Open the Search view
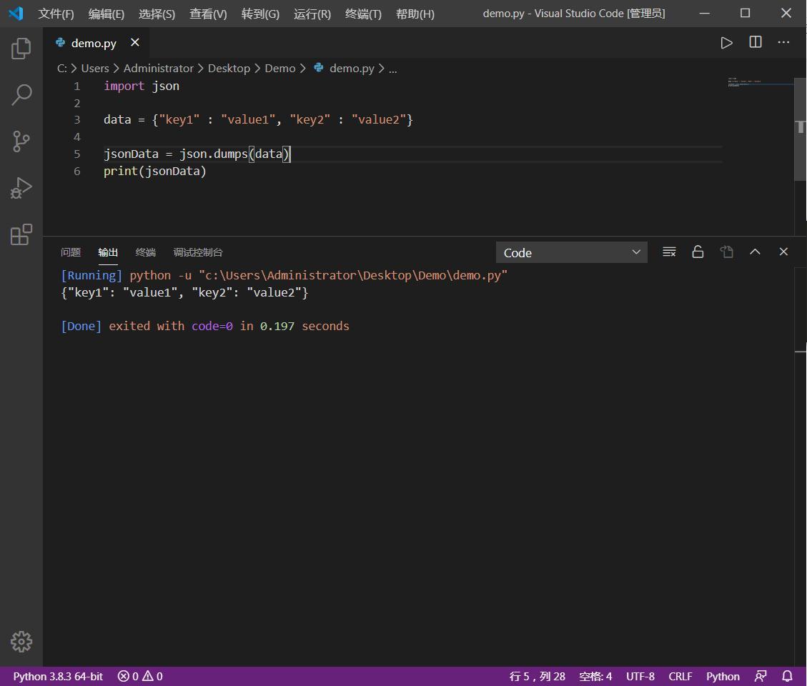807x686 pixels. click(x=21, y=94)
